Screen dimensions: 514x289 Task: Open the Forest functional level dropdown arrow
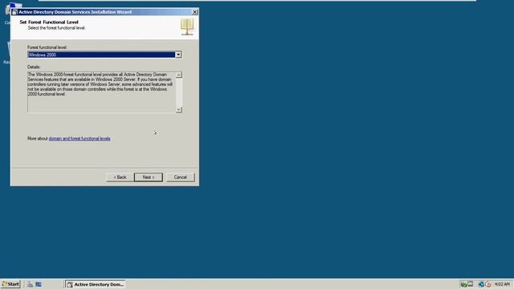178,55
